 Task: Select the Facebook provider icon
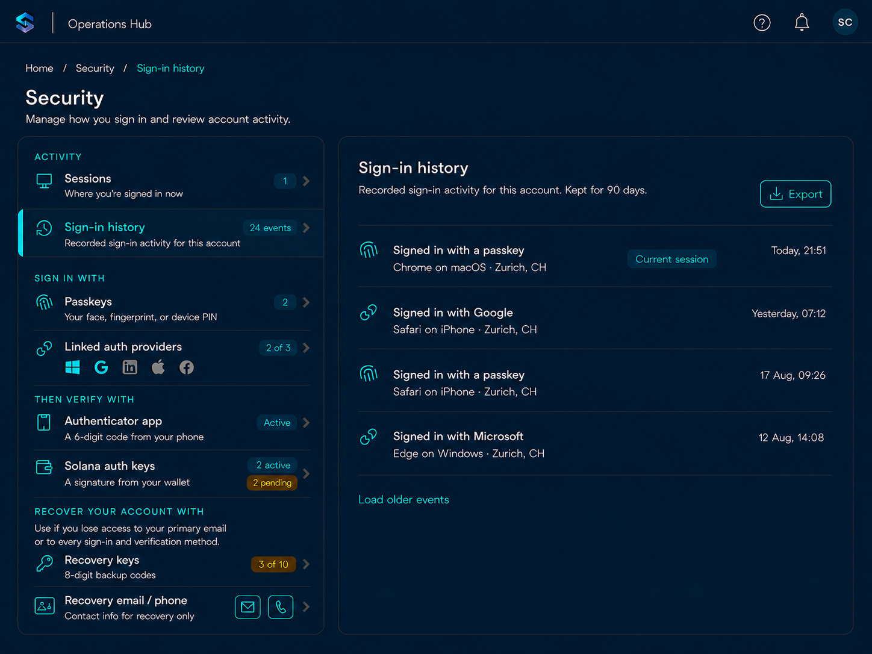point(187,367)
